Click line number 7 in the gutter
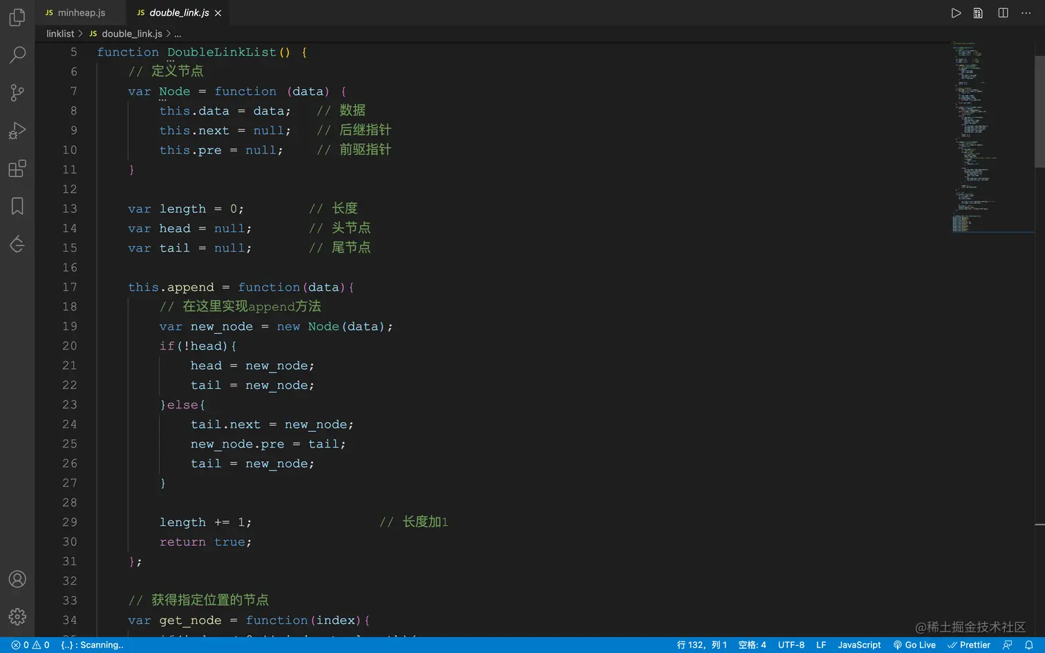Image resolution: width=1045 pixels, height=653 pixels. [x=74, y=91]
